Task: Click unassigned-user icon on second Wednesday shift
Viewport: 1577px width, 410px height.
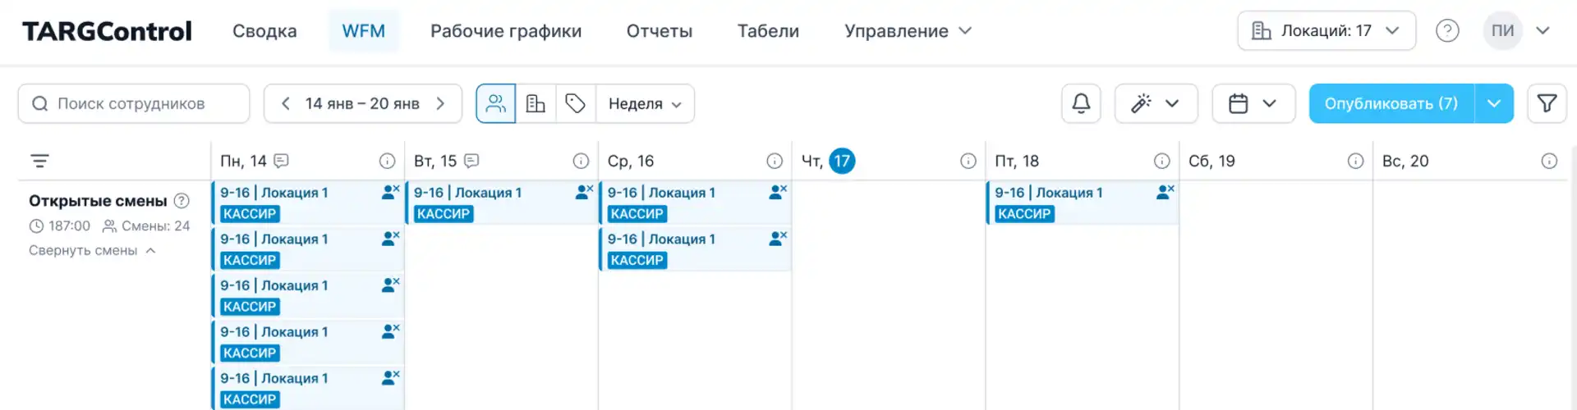Action: click(778, 239)
